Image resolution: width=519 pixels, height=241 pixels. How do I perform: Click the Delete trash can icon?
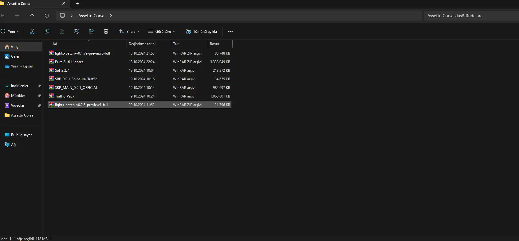pyautogui.click(x=106, y=31)
